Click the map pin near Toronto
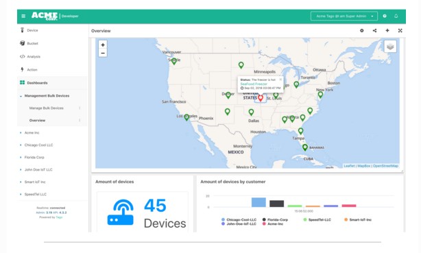Screen dimensions: 421x253 coord(296,85)
